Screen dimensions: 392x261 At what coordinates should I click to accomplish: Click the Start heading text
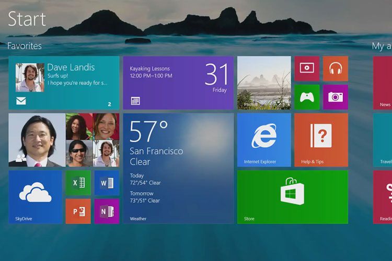coord(27,19)
